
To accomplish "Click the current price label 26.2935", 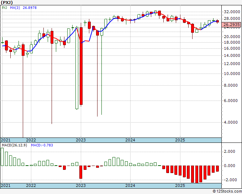I will click(x=232, y=25).
